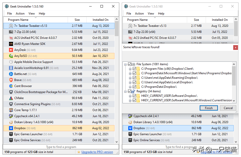
Task: Collapse the File System tree node
Action: point(126,64)
